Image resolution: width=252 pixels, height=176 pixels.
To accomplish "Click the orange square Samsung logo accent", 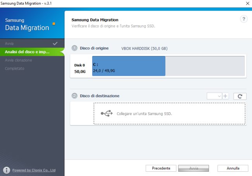I will click(54, 24).
